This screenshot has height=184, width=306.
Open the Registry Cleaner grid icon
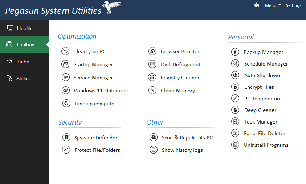click(x=152, y=78)
